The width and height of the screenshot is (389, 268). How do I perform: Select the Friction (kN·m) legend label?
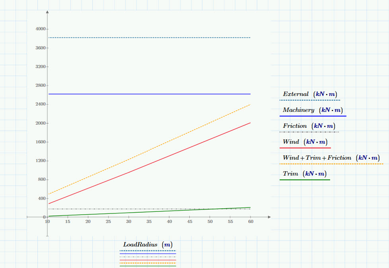(309, 126)
